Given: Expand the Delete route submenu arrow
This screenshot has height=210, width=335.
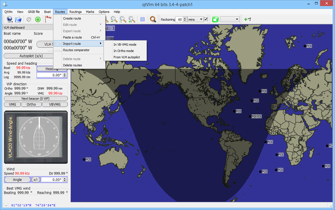Looking at the screenshot, I should pyautogui.click(x=100, y=59).
